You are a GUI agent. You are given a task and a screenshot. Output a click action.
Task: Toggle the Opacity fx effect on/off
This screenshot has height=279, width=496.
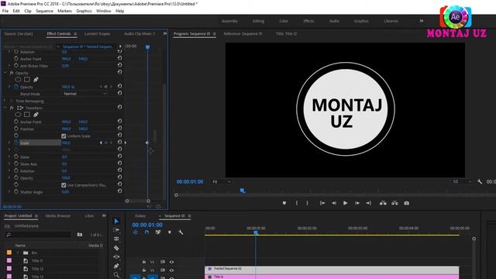pos(12,72)
